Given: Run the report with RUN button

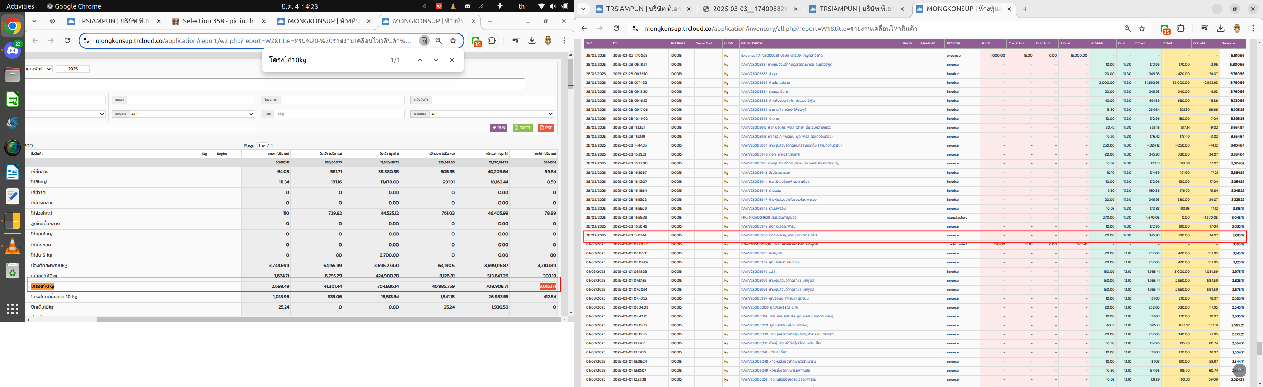Looking at the screenshot, I should point(499,128).
